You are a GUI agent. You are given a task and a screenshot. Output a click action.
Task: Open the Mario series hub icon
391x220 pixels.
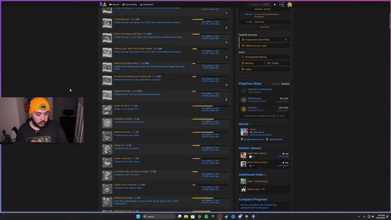244,132
